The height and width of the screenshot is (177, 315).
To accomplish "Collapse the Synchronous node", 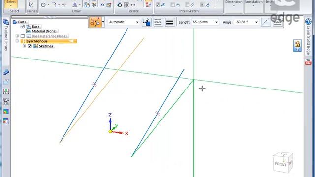I will coord(17,41).
